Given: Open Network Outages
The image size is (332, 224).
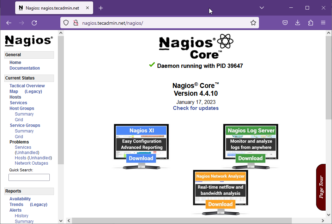Looking at the screenshot, I should [31, 163].
